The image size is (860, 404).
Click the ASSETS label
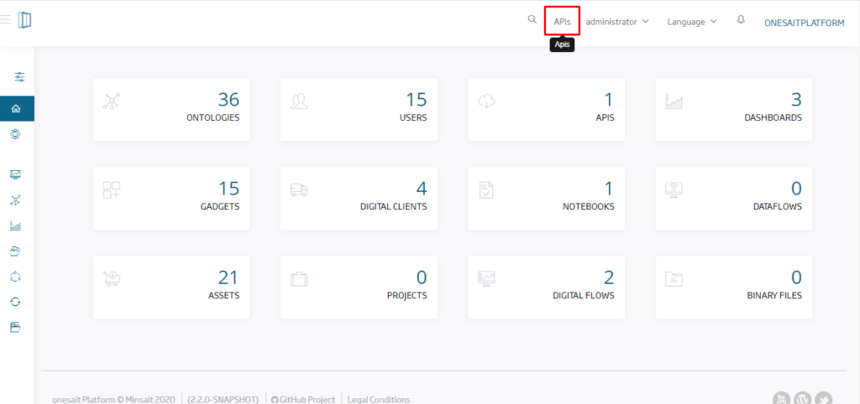pyautogui.click(x=223, y=296)
